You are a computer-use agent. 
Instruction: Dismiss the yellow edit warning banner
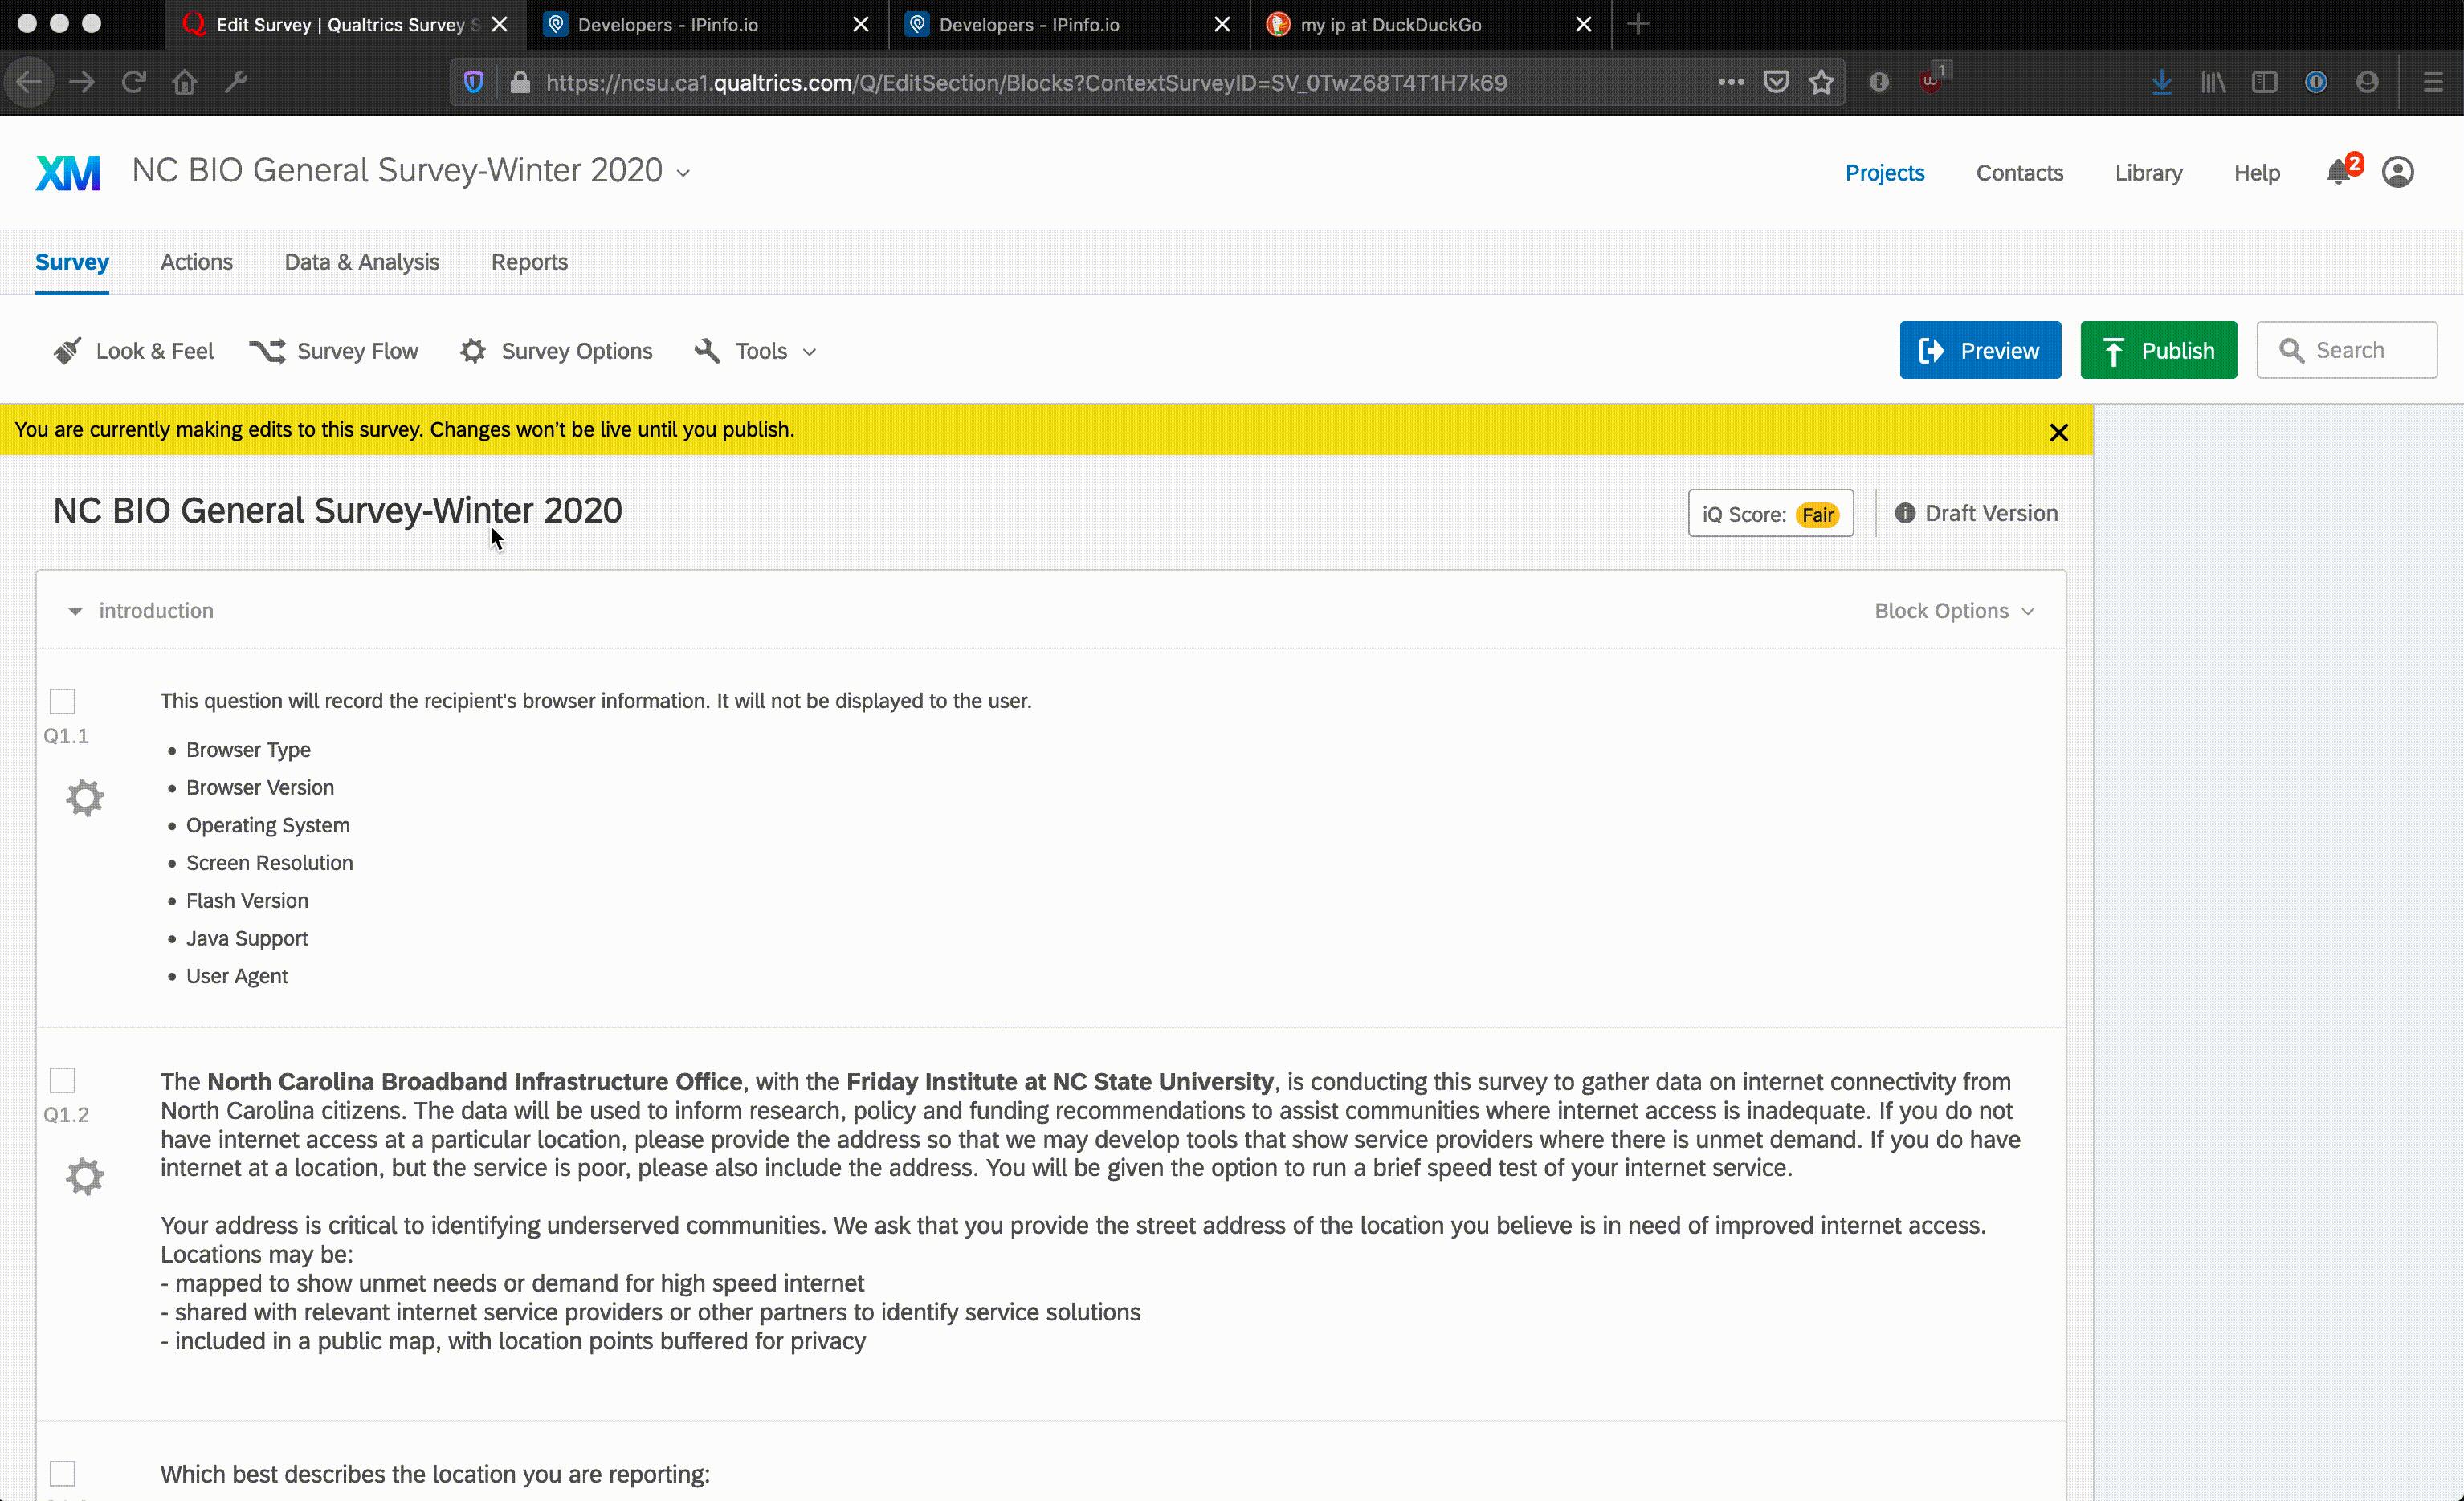2059,432
